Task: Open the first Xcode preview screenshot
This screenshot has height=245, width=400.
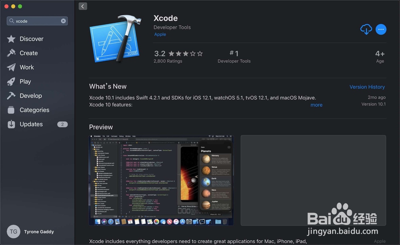Action: coord(161,180)
